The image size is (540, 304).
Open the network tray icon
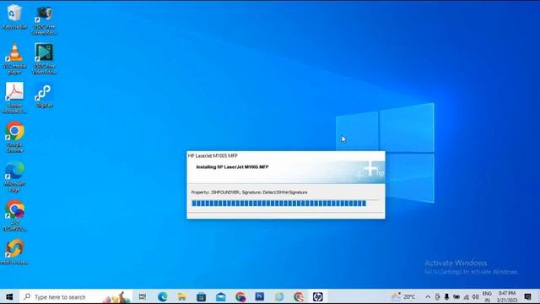467,296
